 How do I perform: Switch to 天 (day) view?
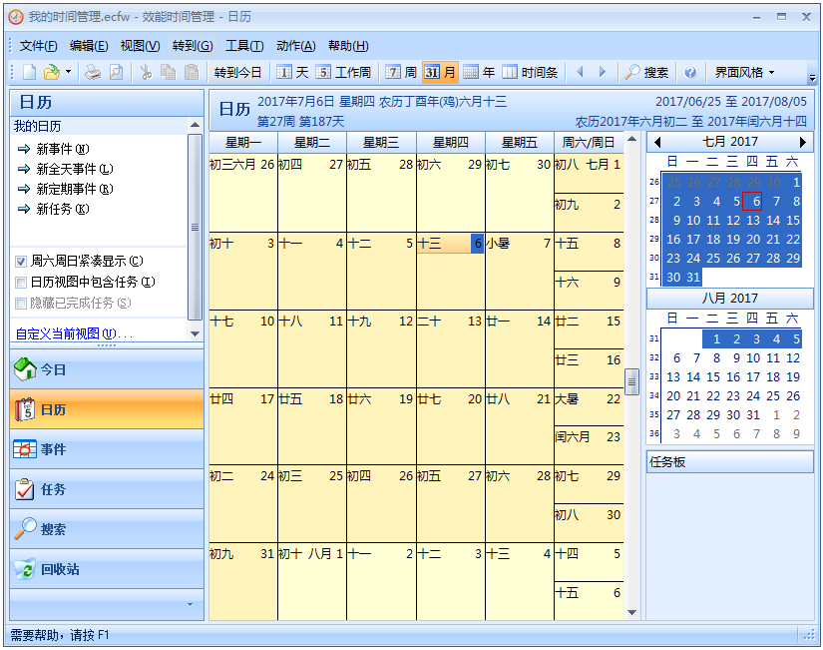point(291,71)
